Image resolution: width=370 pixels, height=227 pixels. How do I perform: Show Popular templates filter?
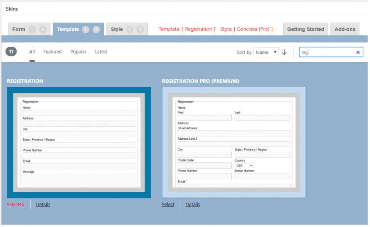tap(78, 52)
